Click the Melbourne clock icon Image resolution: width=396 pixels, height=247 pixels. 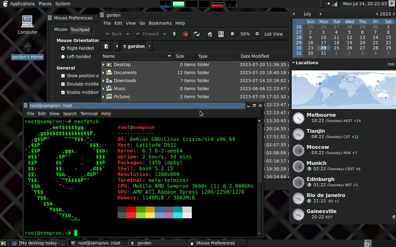(299, 118)
